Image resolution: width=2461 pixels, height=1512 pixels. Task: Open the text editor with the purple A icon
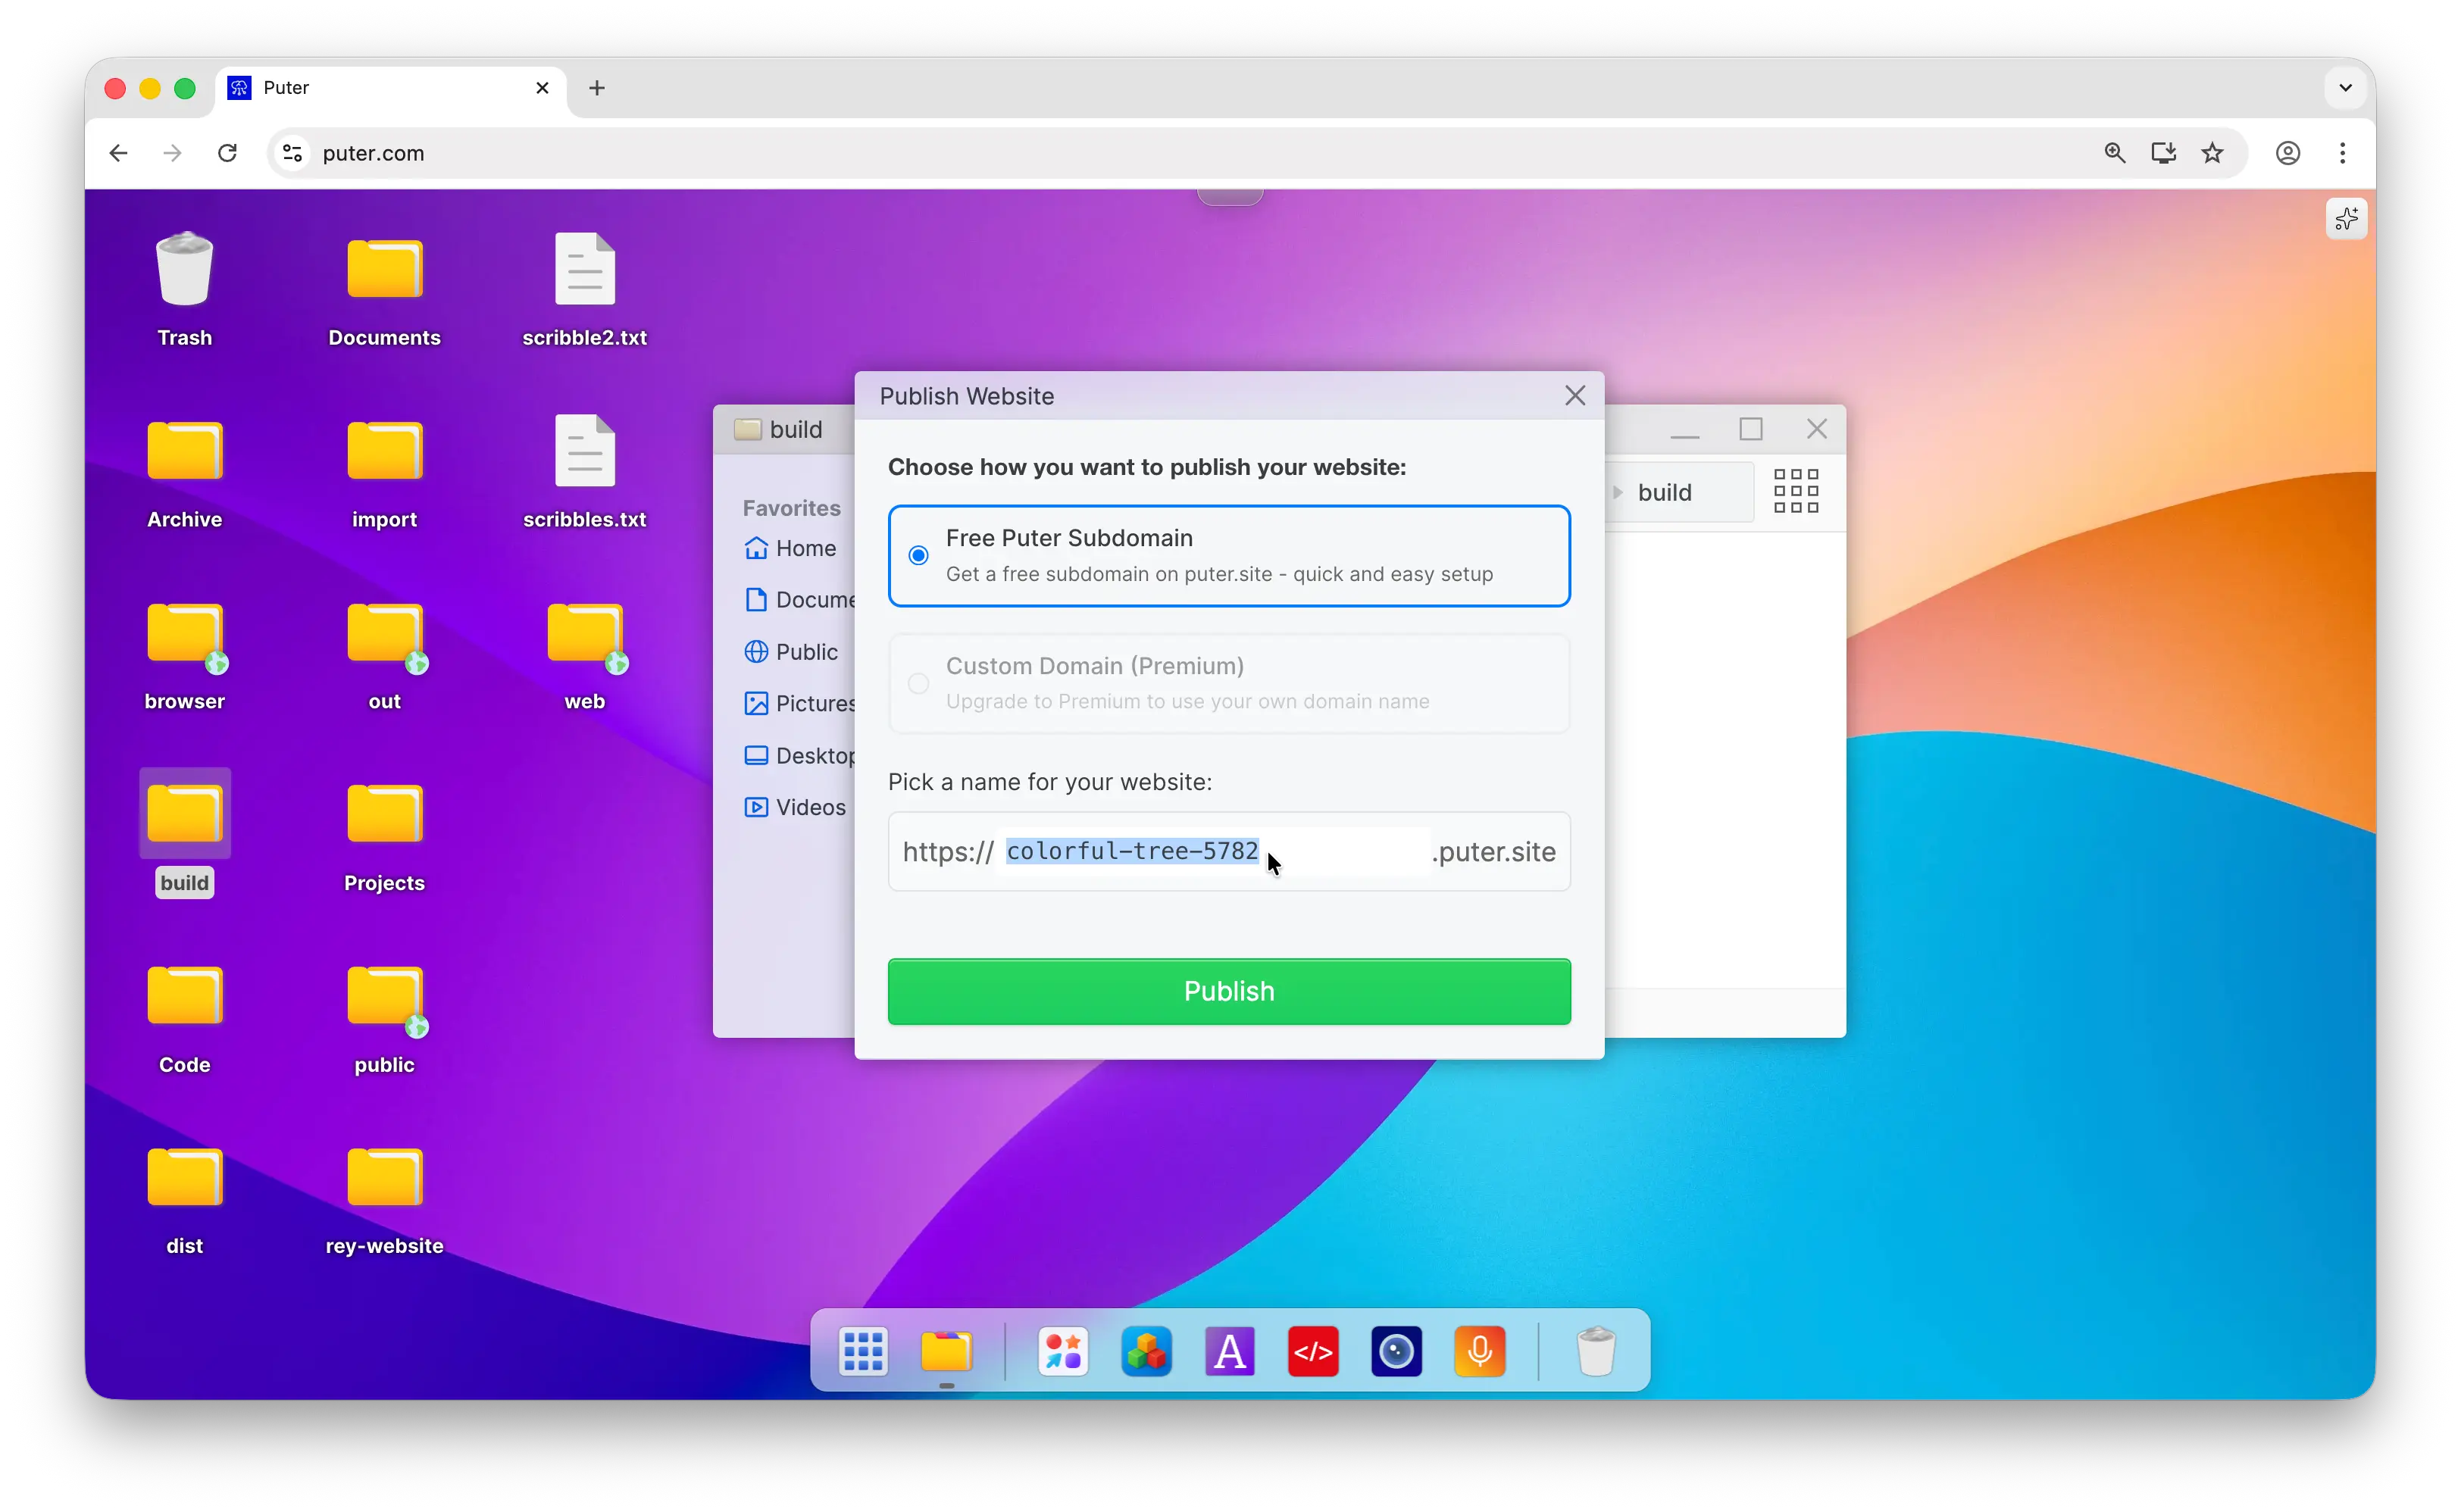pos(1229,1351)
